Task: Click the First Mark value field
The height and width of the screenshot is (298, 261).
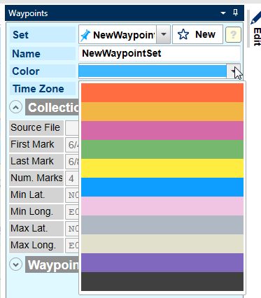Action: pyautogui.click(x=72, y=145)
